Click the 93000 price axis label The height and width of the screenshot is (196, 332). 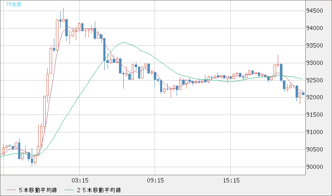[x=315, y=63]
